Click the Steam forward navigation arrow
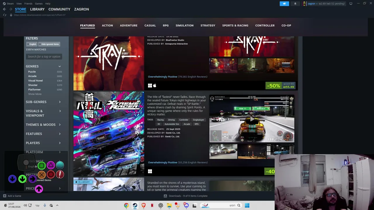The image size is (374, 210). 11,9
